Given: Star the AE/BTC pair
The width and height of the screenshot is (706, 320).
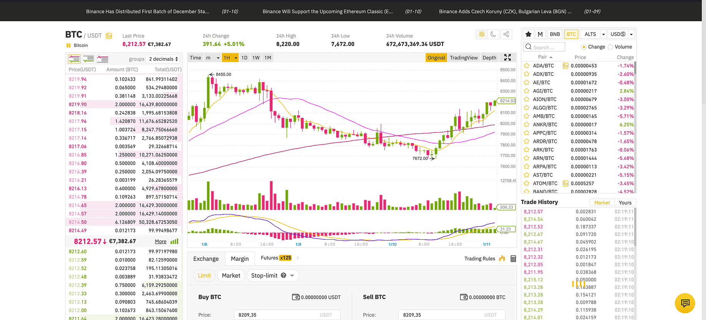Looking at the screenshot, I should click(527, 83).
